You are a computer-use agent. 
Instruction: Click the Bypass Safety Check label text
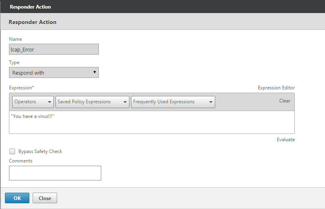(40, 151)
